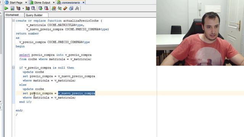Image resolution: width=244 pixels, height=137 pixels.
Task: Open the SQL Tuning Advisor icon
Action: tap(33, 8)
